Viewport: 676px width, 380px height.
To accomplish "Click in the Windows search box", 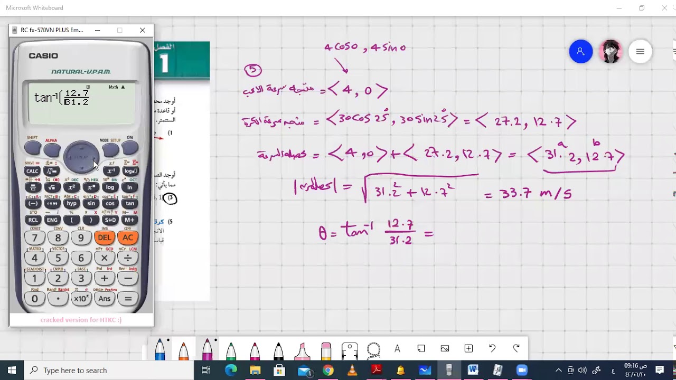I will point(108,370).
